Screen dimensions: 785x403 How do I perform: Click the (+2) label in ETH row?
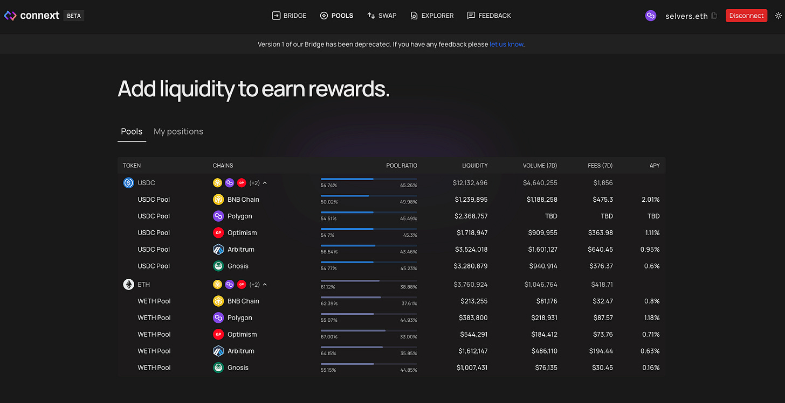pyautogui.click(x=254, y=284)
